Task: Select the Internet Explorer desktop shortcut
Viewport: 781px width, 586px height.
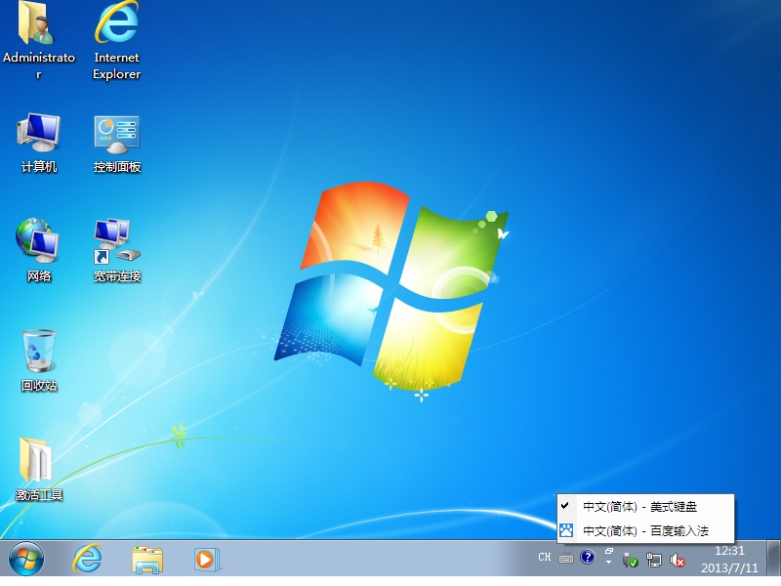Action: [x=116, y=40]
